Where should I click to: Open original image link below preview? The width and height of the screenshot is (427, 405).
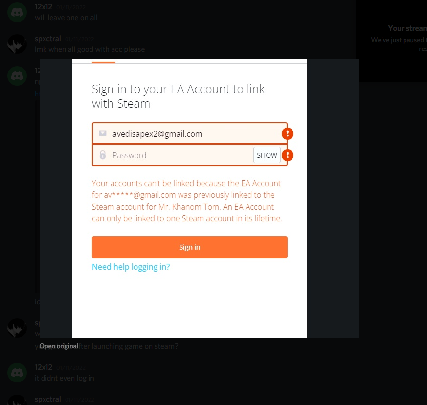point(59,346)
